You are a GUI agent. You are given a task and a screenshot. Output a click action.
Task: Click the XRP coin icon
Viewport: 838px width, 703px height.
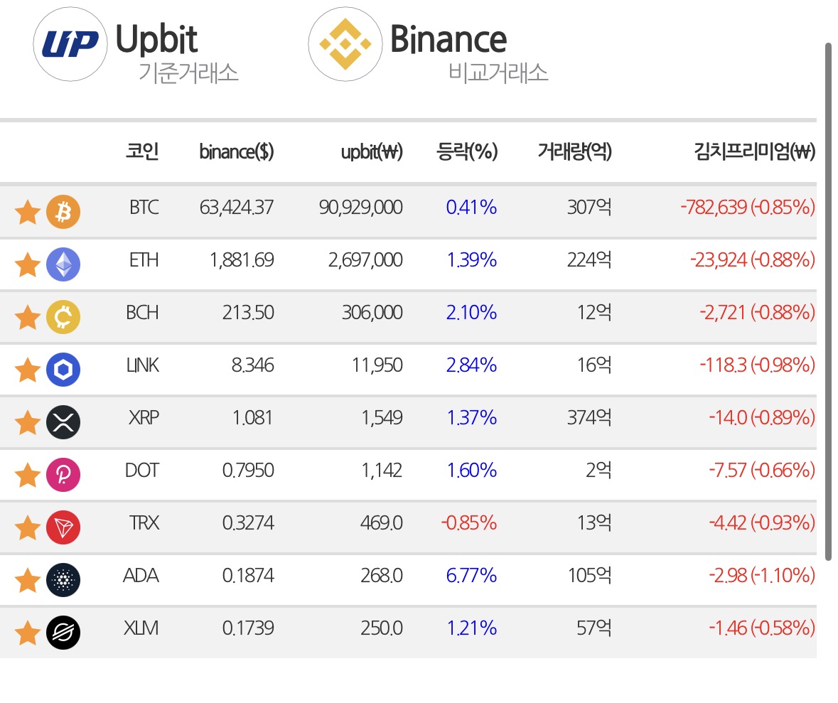[x=63, y=422]
